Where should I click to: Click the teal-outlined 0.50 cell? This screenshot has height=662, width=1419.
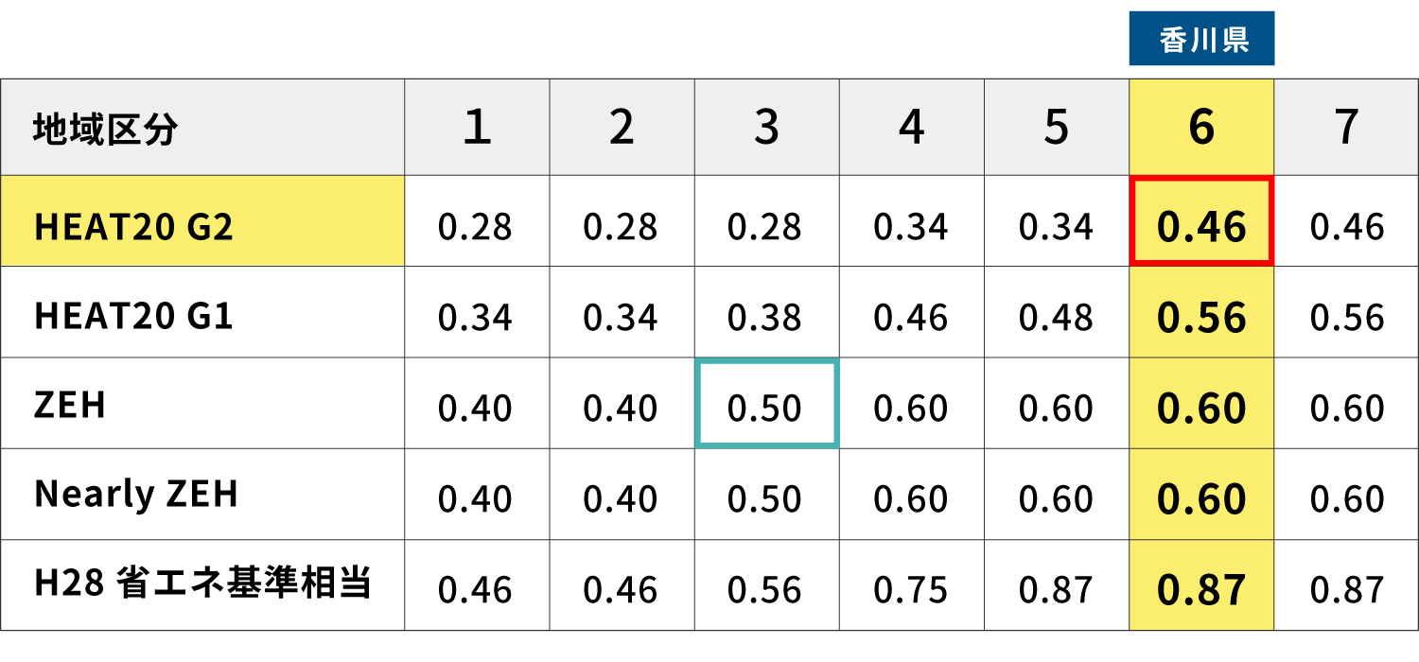766,407
